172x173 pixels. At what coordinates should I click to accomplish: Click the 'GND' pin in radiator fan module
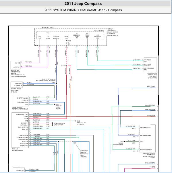click(x=142, y=141)
